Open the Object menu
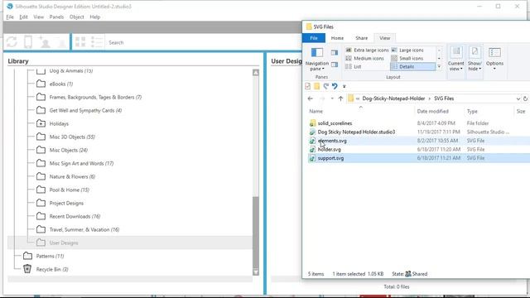530x298 pixels. point(77,17)
